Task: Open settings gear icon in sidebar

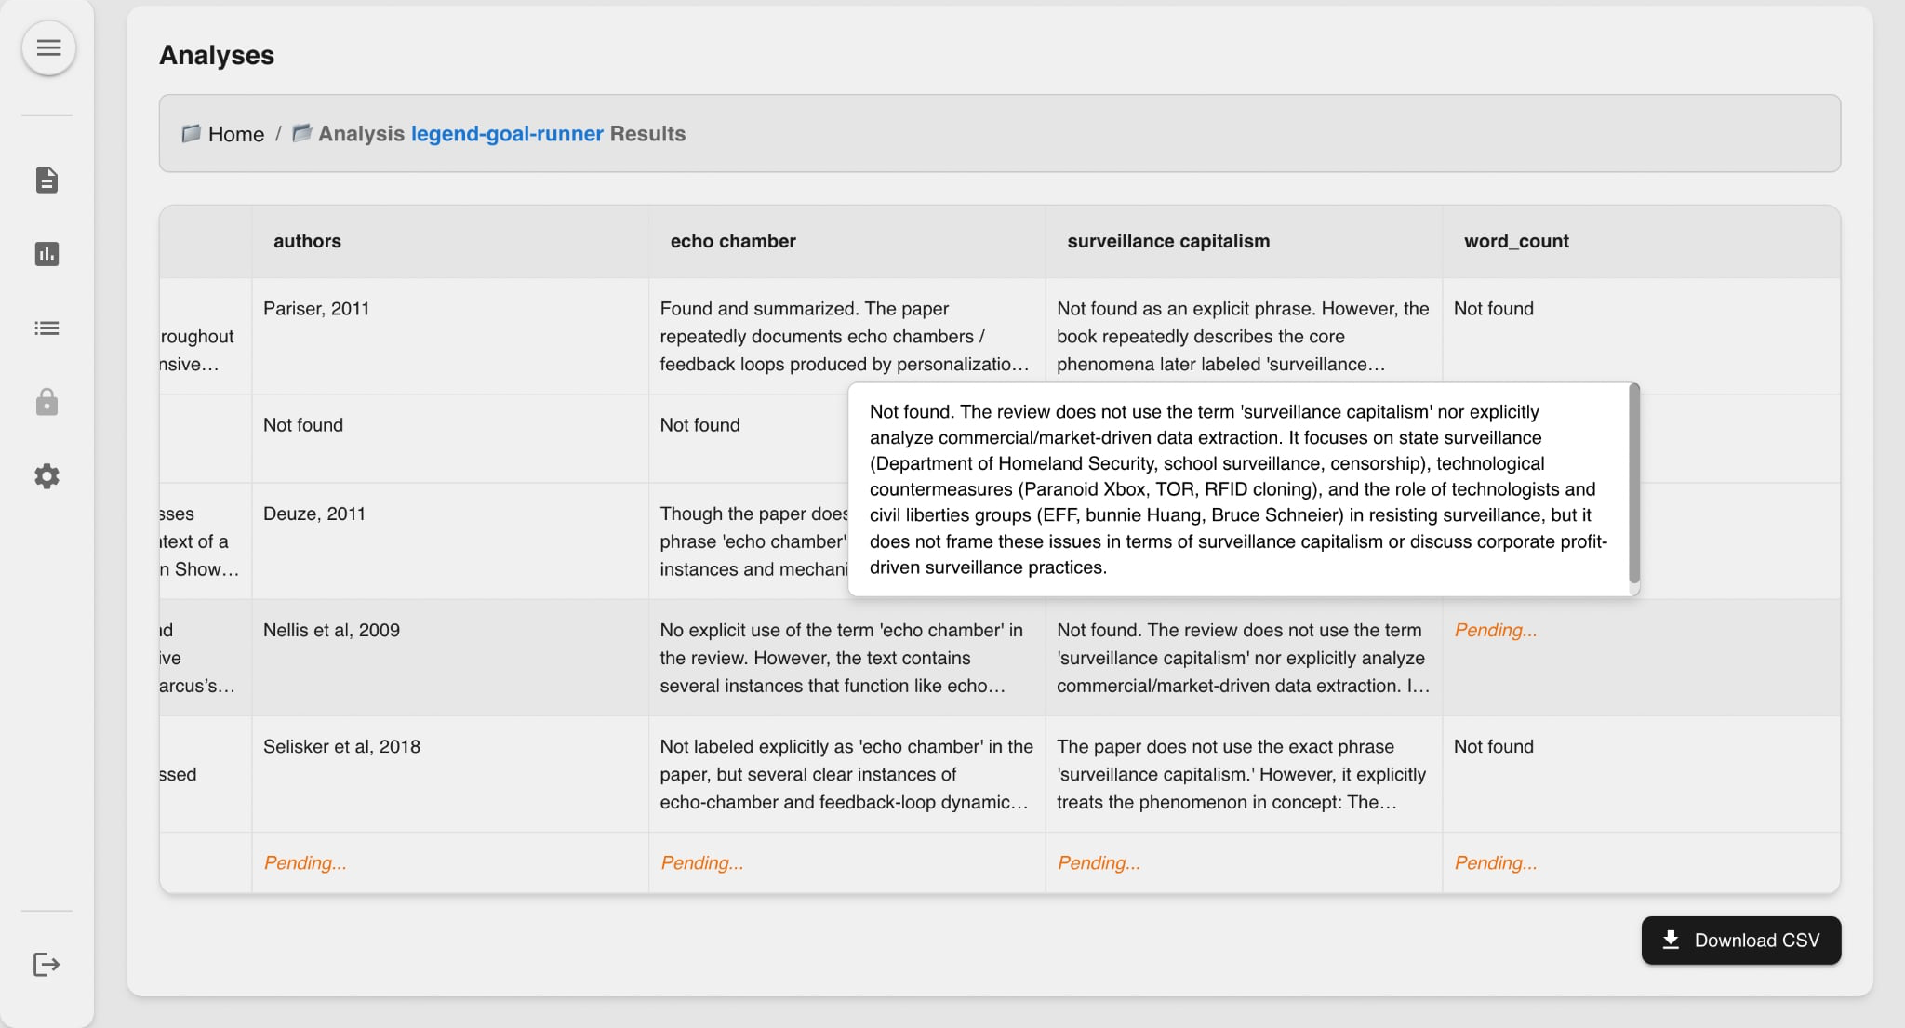Action: tap(47, 476)
